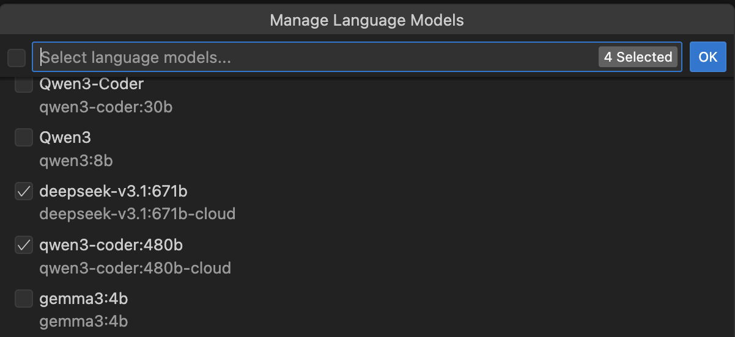The width and height of the screenshot is (735, 337).
Task: Click the deepseek-v3.1:671b model title
Action: pos(113,192)
